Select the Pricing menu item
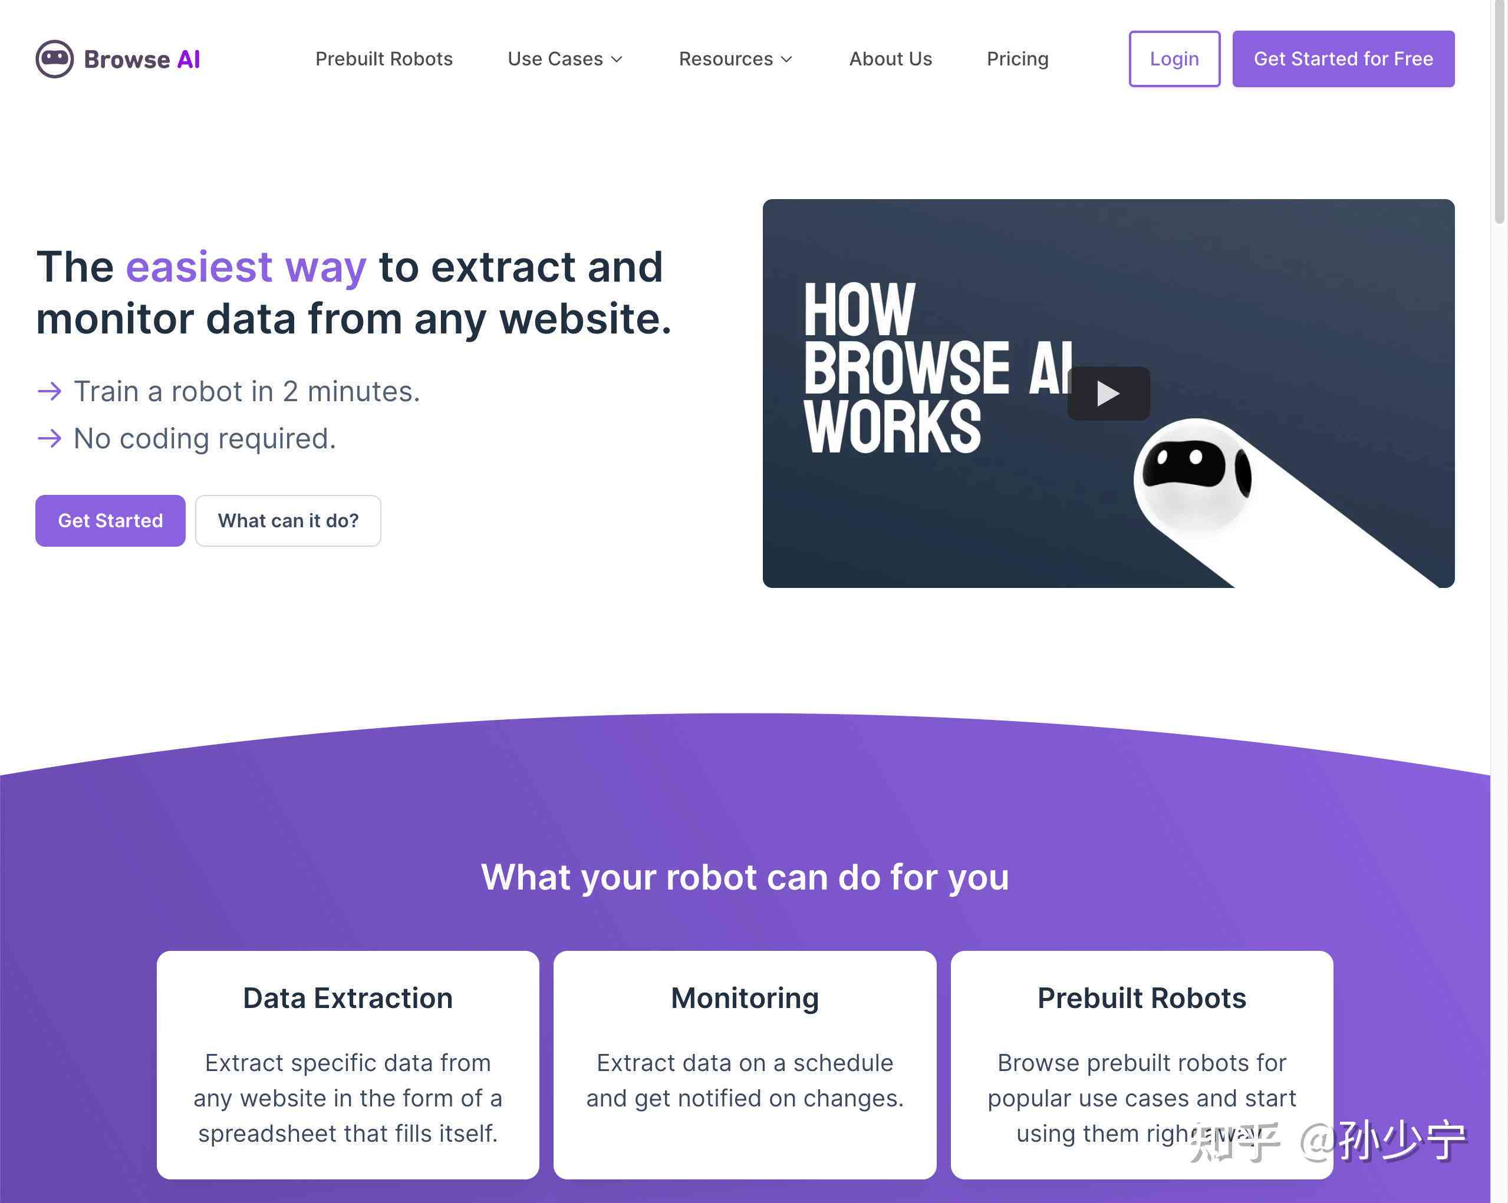 tap(1017, 58)
